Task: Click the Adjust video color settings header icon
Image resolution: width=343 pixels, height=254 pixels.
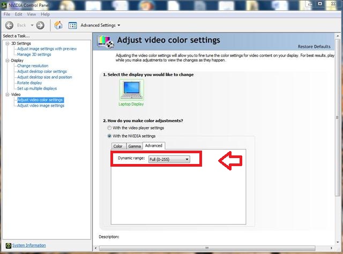Action: click(106, 42)
